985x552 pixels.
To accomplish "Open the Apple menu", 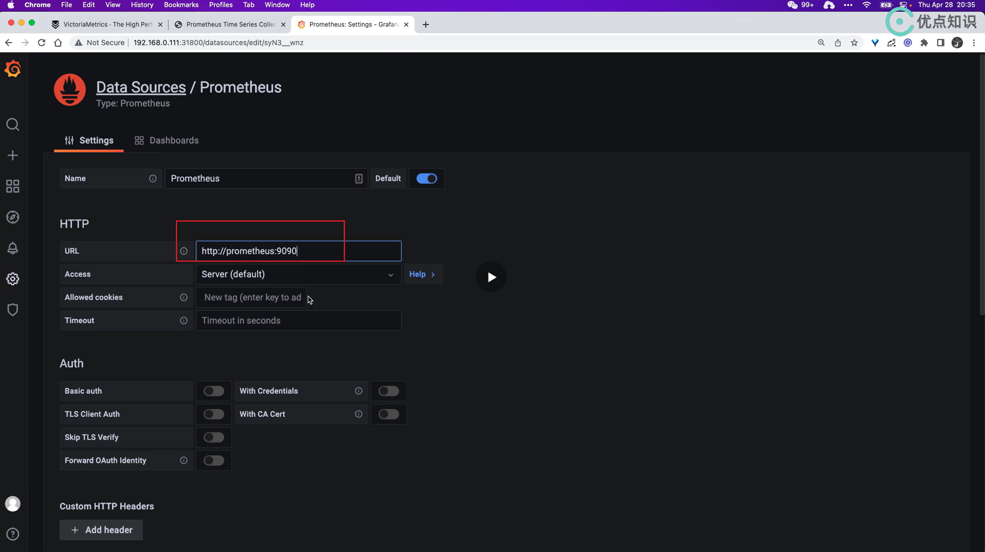I will [11, 5].
